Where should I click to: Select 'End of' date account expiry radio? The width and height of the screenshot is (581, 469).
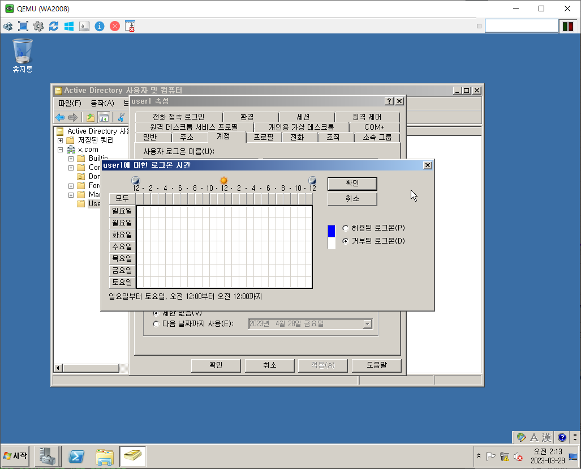click(x=156, y=324)
